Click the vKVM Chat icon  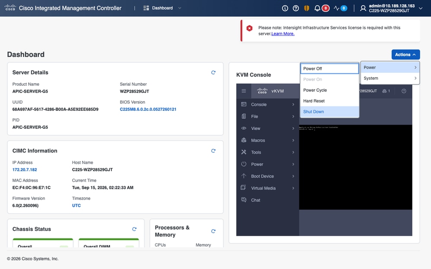244,200
